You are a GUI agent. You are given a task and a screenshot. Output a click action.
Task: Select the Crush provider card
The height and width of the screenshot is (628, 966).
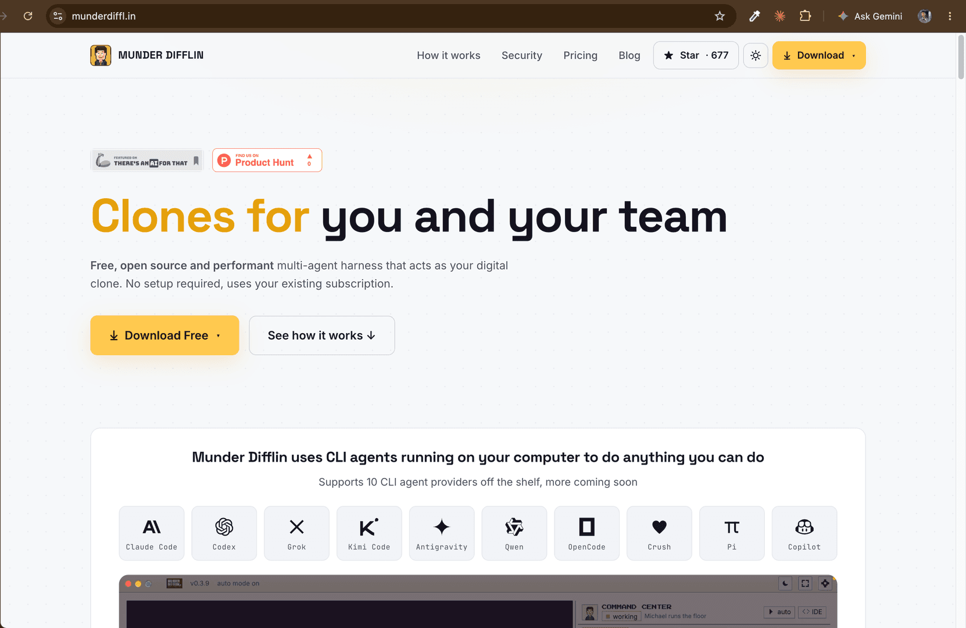coord(659,533)
